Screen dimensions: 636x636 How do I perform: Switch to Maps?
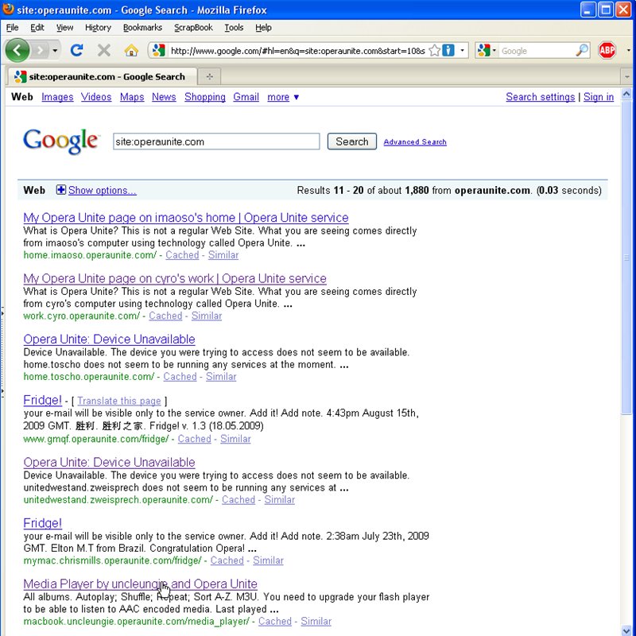[x=132, y=97]
